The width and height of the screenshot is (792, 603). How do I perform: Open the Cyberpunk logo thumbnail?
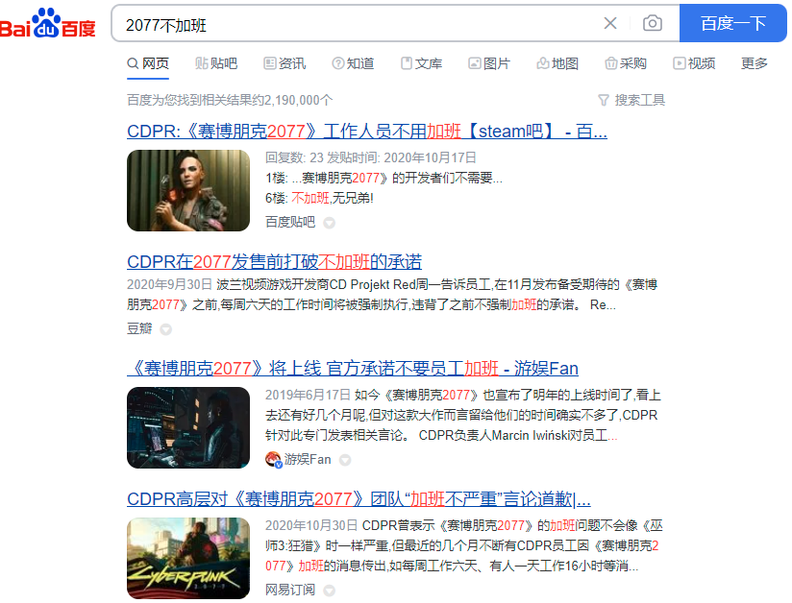click(188, 558)
